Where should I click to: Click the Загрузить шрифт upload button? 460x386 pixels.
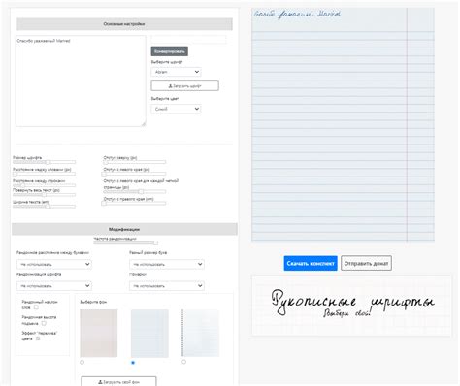point(184,86)
